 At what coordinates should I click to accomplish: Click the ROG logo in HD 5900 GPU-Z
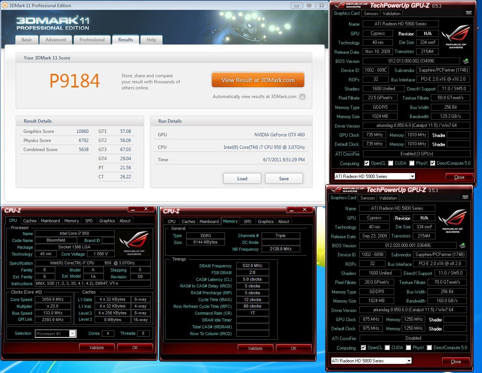point(456,37)
